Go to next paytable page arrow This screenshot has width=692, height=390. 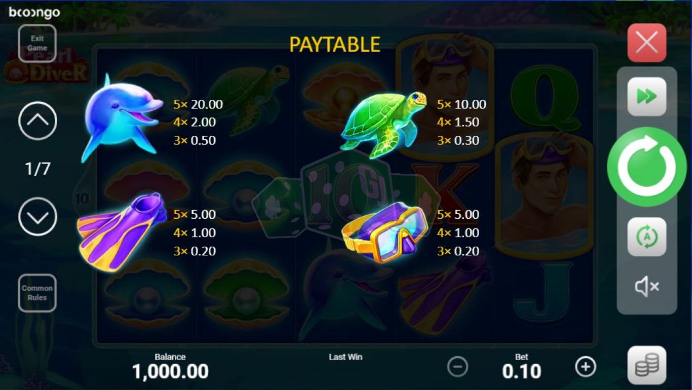click(x=38, y=217)
